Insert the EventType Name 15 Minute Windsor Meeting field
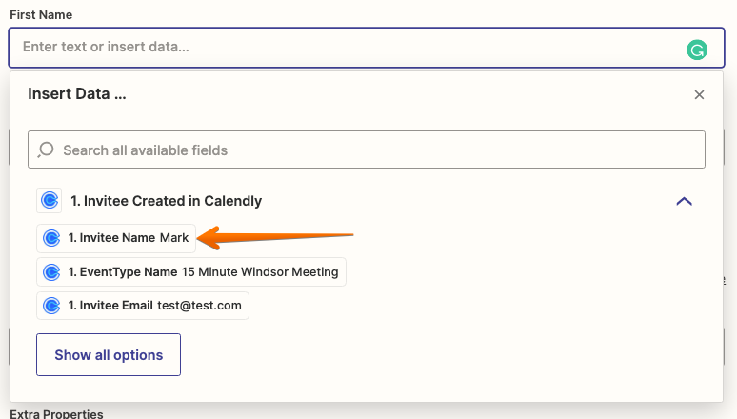The image size is (737, 419). 191,271
